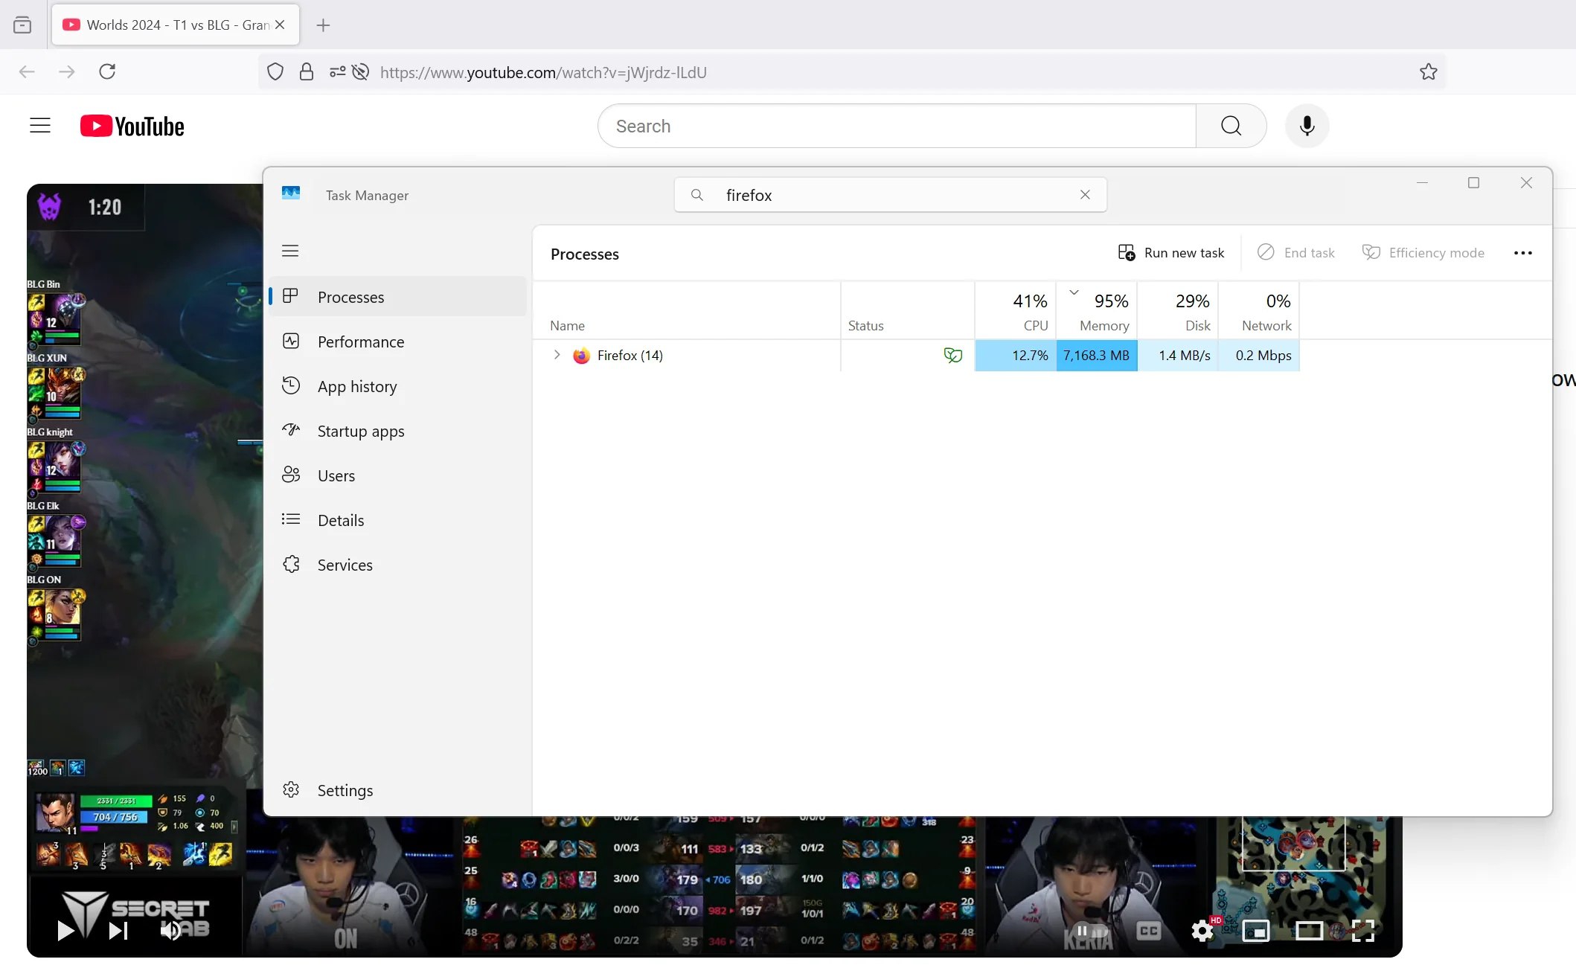Toggle theater mode on the video
This screenshot has height=965, width=1576.
(x=1309, y=931)
